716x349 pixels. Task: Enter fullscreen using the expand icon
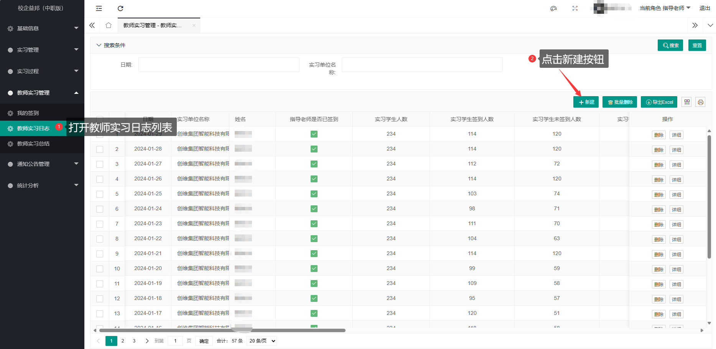tap(575, 8)
